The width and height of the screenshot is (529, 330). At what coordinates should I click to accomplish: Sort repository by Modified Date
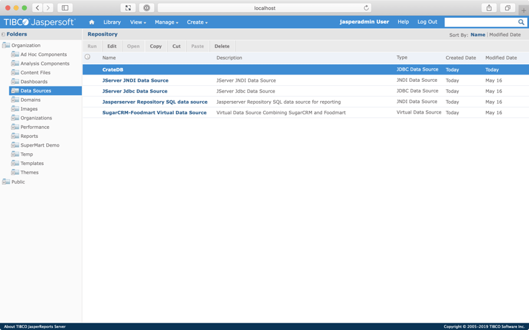[505, 35]
